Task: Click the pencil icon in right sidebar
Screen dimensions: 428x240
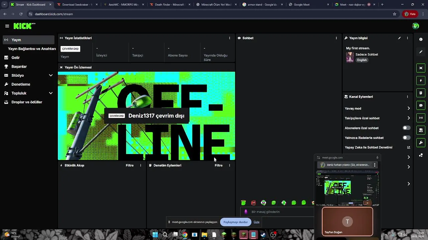Action: point(421,52)
